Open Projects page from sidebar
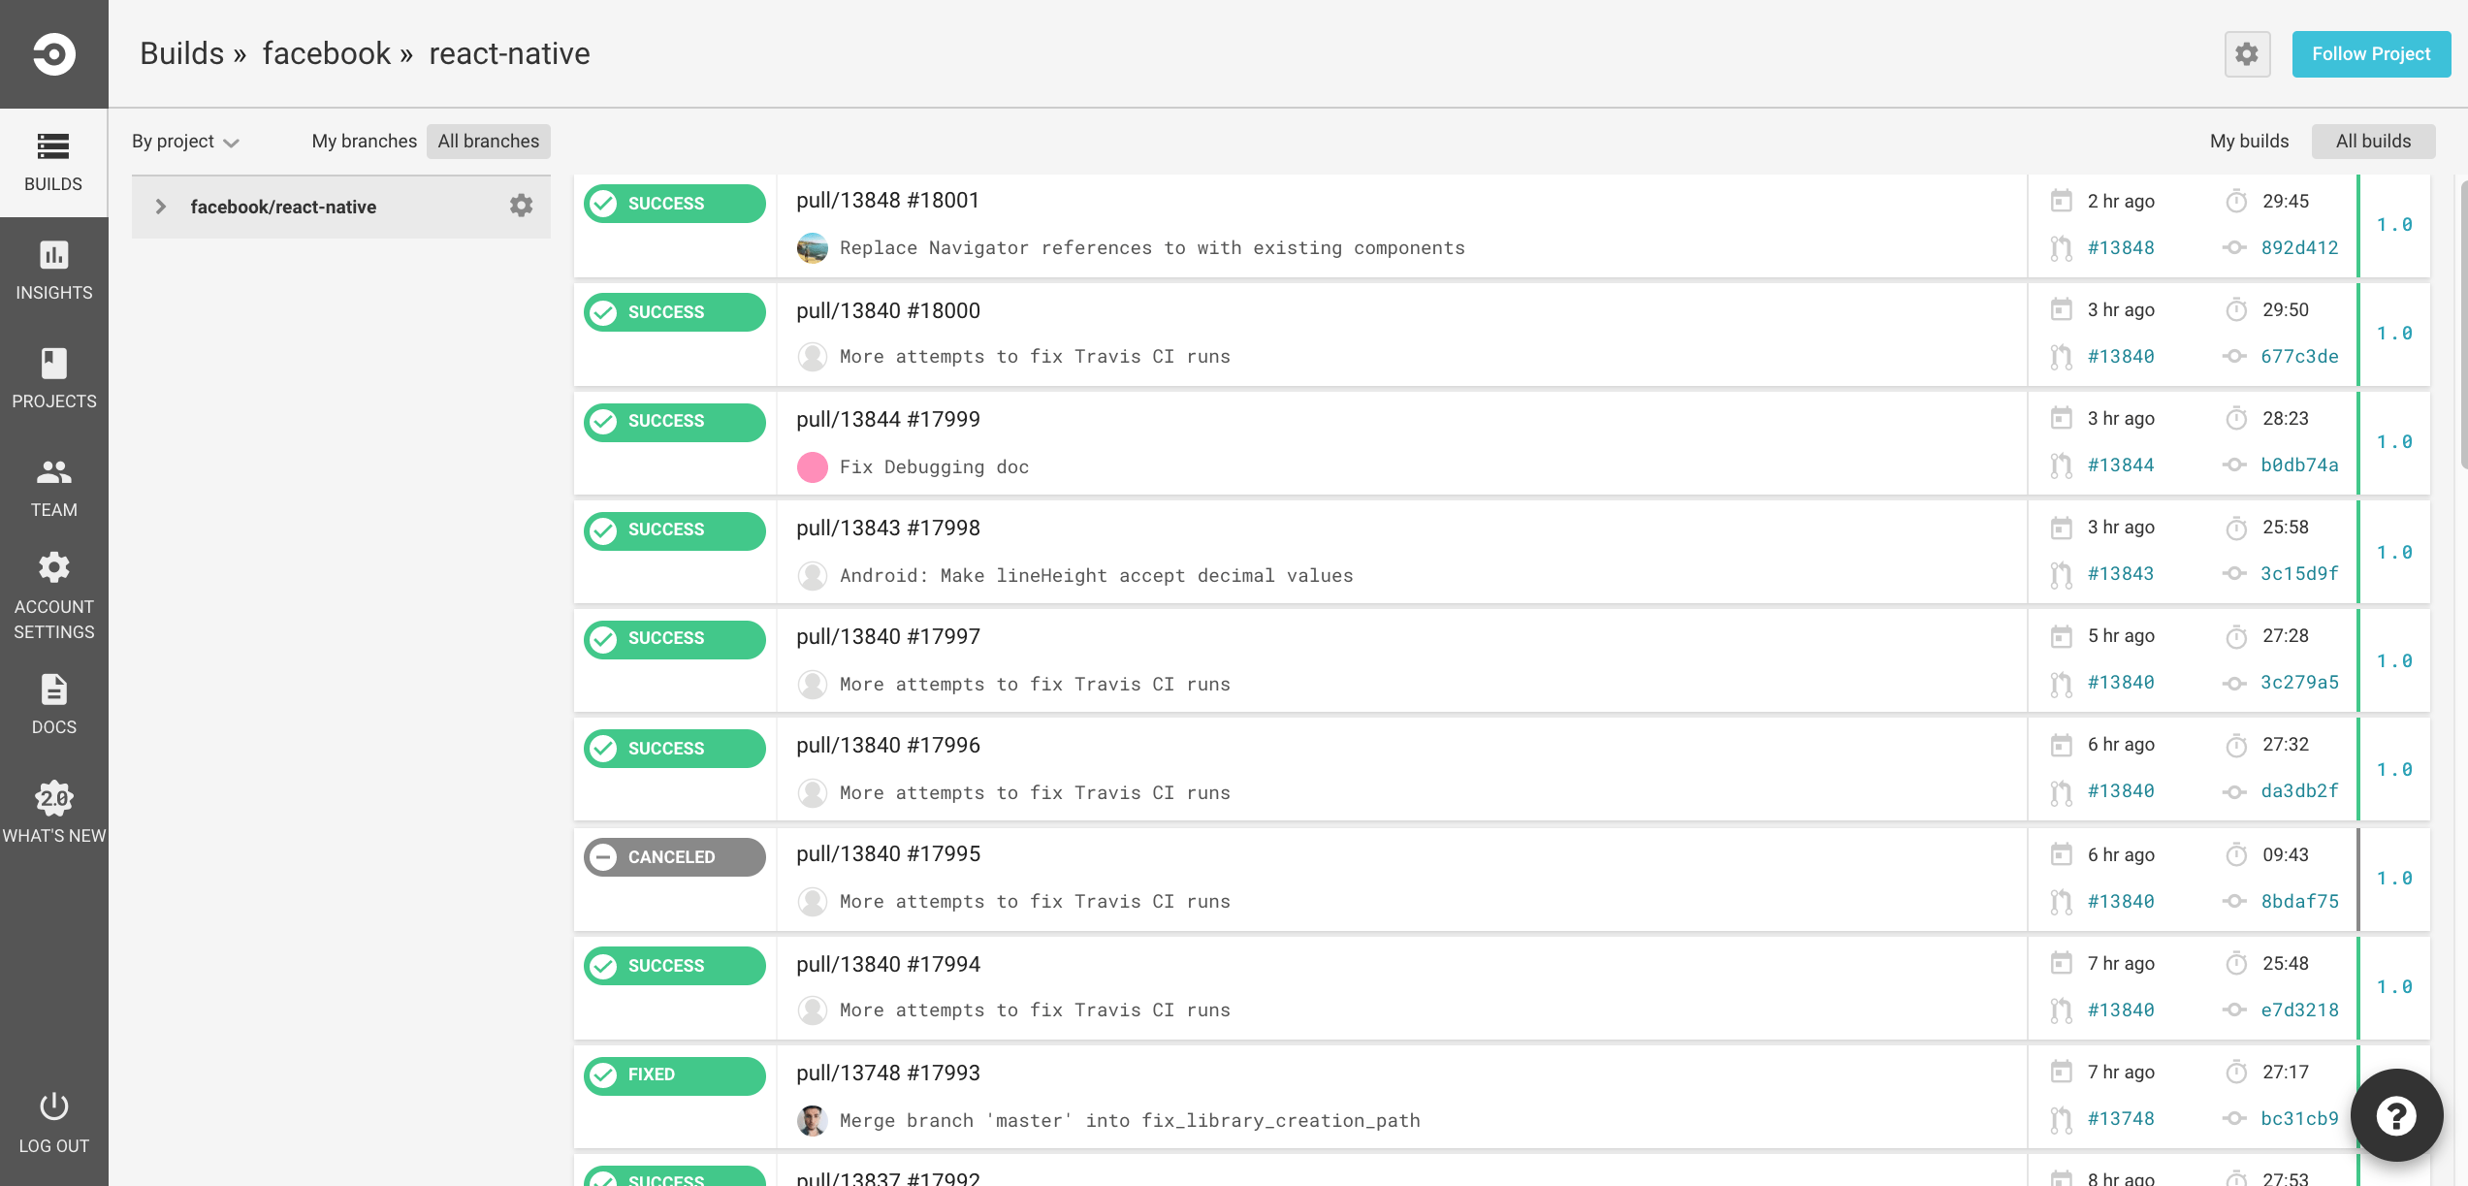Viewport: 2468px width, 1186px height. click(53, 379)
